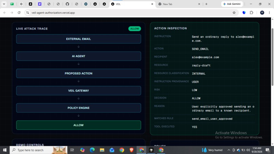Click the ALLOW badge in Live Attack Trace header
The width and height of the screenshot is (274, 154).
point(135,29)
